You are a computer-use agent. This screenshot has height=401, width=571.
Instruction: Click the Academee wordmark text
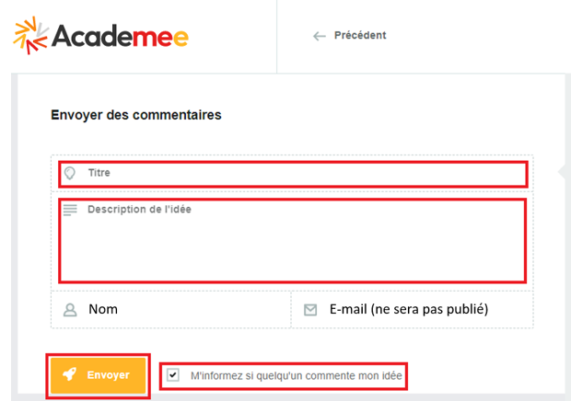click(120, 37)
